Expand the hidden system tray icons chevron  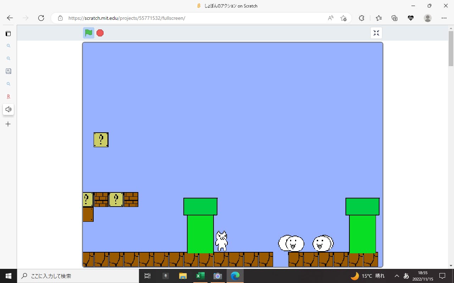[397, 276]
